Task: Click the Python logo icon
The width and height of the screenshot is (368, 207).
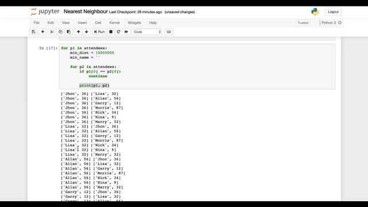Action: 315,11
